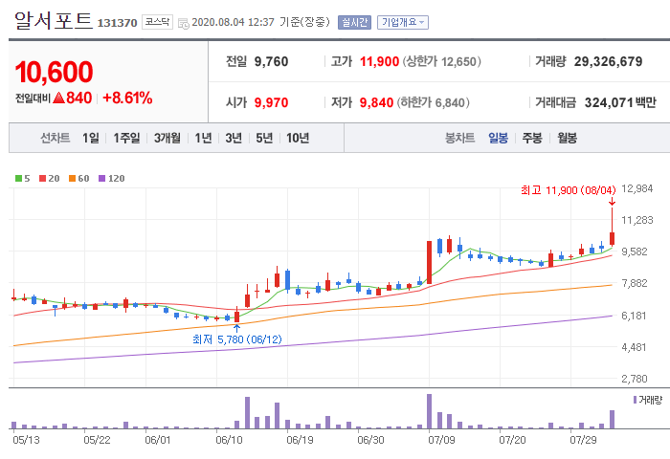
Task: Switch to the 월봉 monthly candle chart
Action: 567,138
